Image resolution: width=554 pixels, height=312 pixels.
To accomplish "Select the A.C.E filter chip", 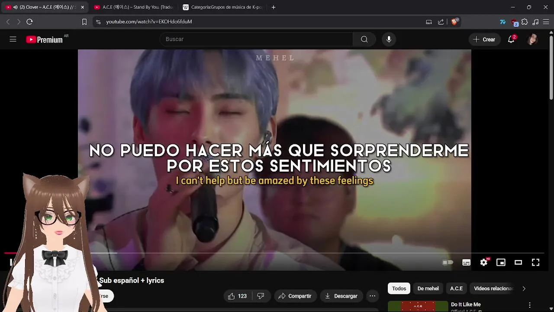I will (x=456, y=289).
